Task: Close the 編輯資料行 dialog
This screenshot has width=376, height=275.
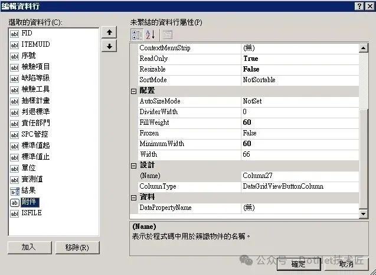Action: [x=370, y=6]
